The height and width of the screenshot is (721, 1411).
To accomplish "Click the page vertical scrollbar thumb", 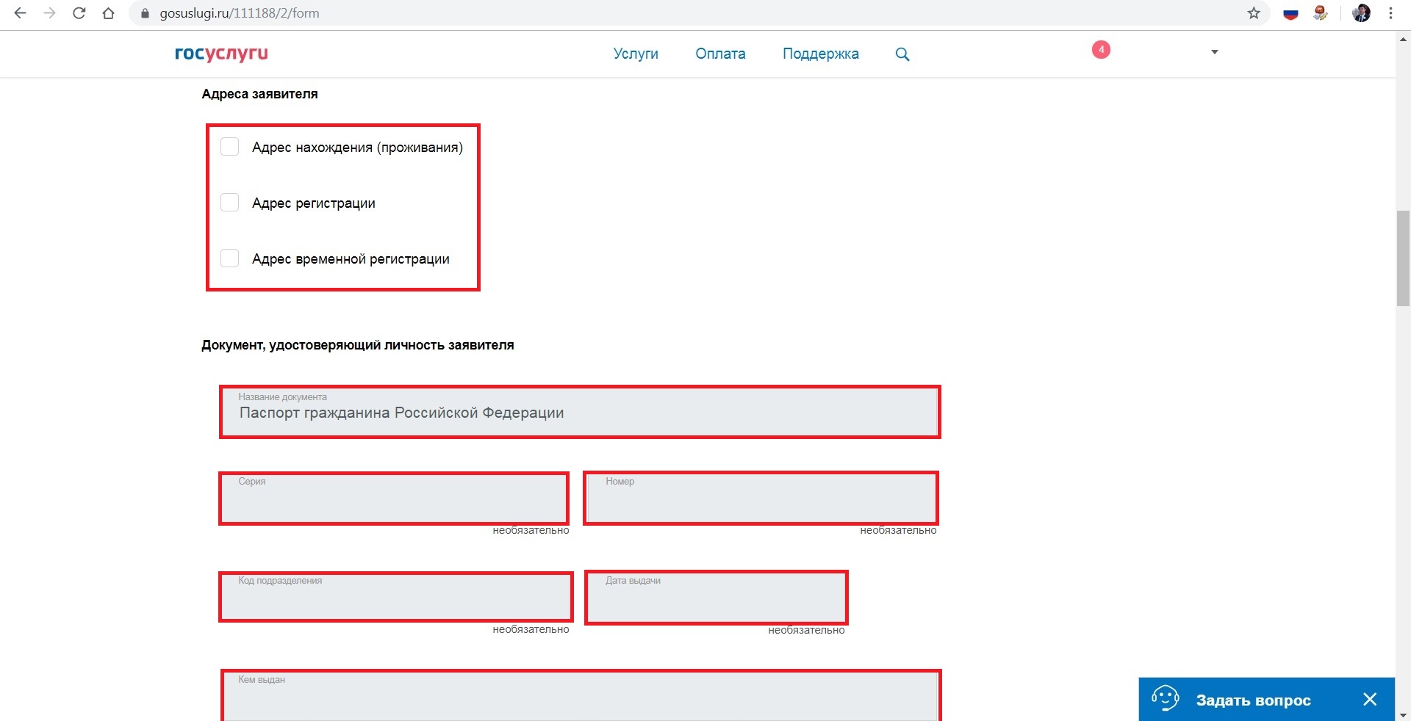I will 1403,258.
